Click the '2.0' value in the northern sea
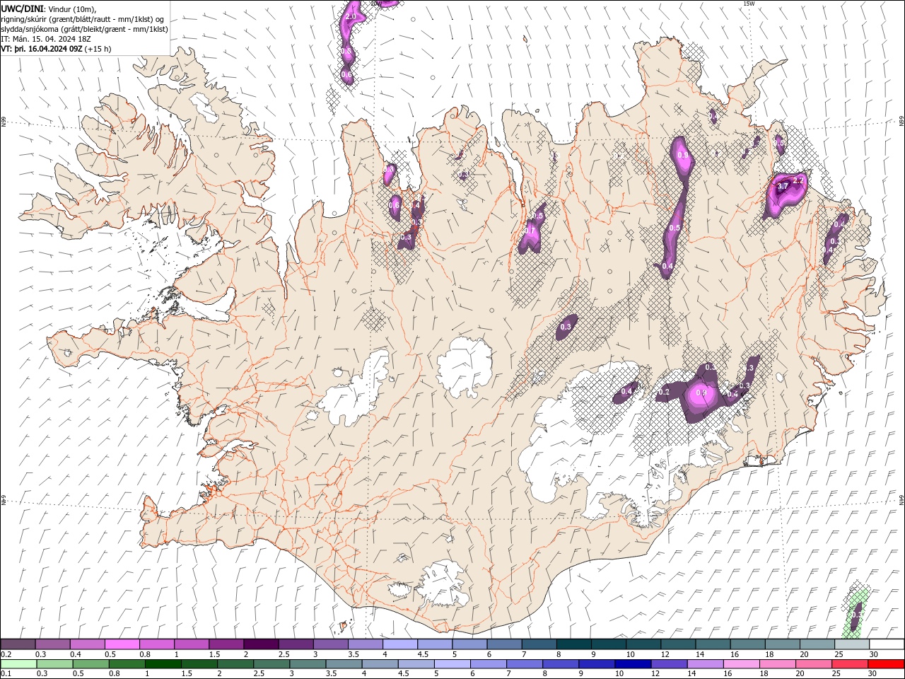 [351, 16]
